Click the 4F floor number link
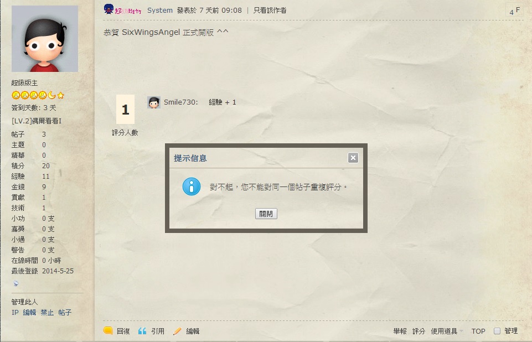The width and height of the screenshot is (532, 342). click(x=514, y=11)
